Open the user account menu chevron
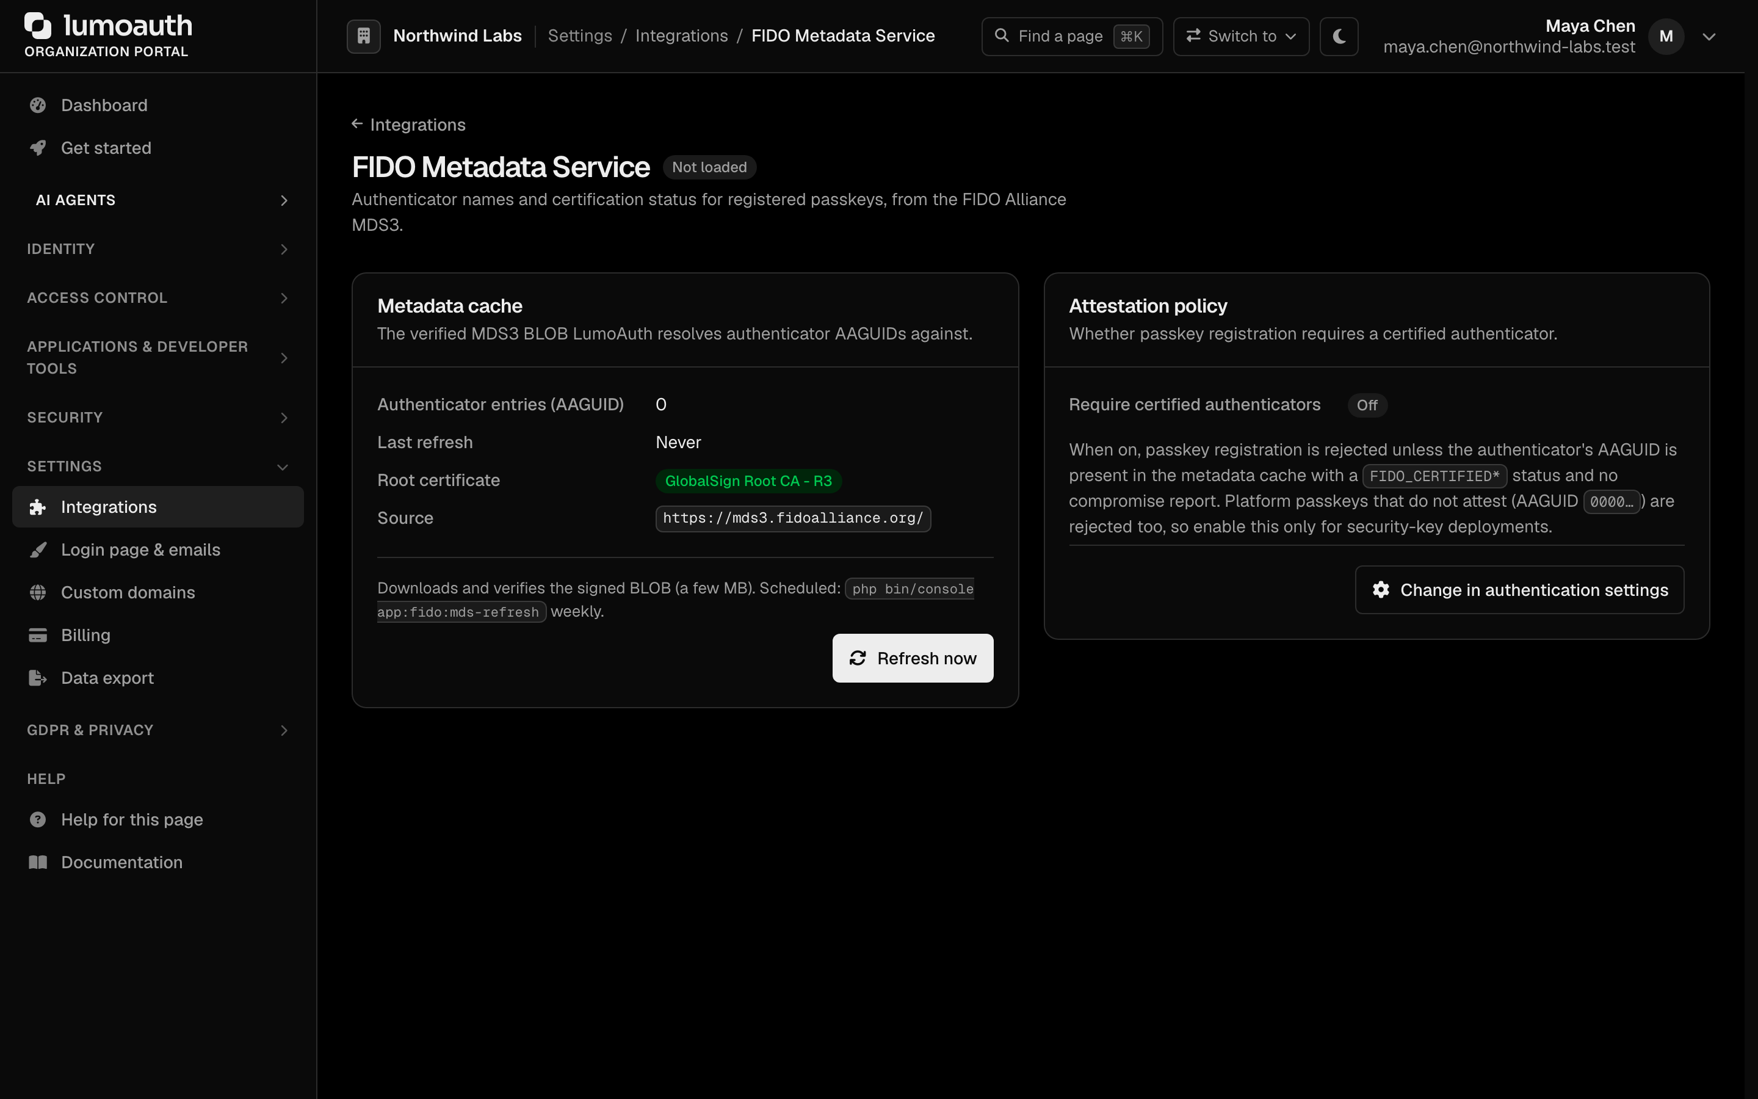The height and width of the screenshot is (1099, 1758). [1709, 37]
